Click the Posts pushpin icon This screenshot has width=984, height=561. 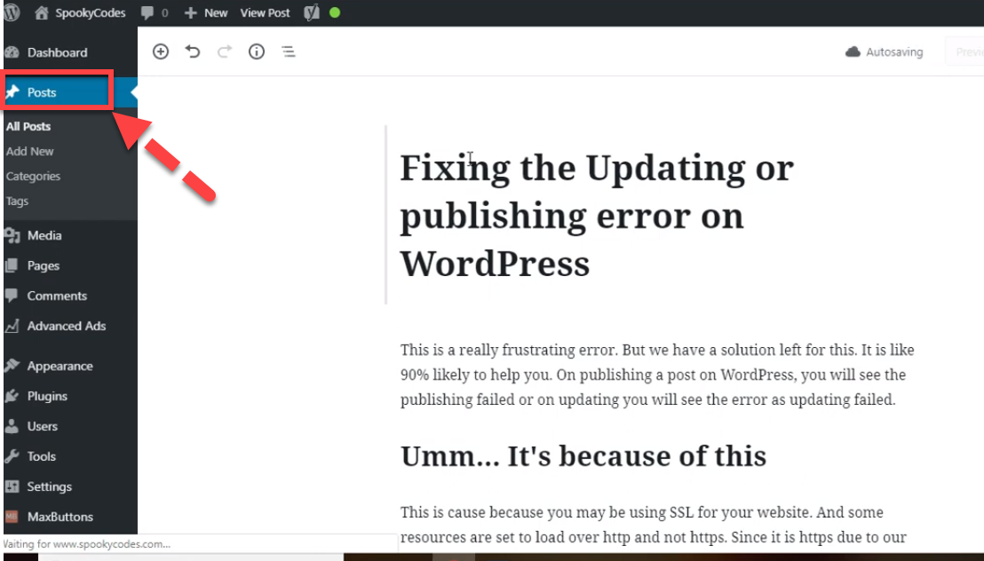click(x=12, y=91)
